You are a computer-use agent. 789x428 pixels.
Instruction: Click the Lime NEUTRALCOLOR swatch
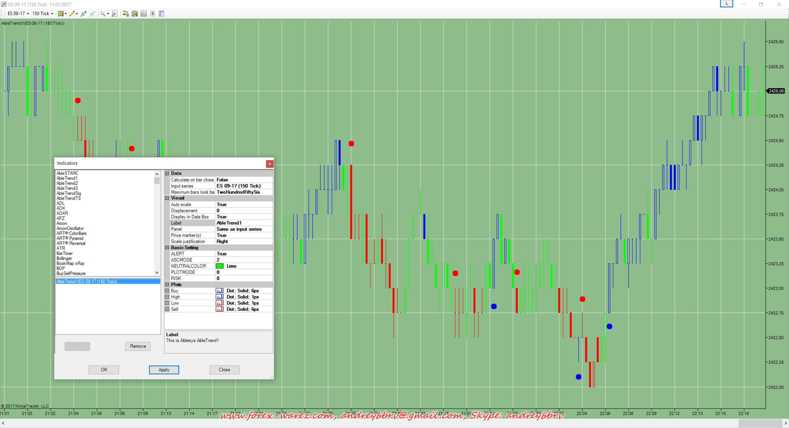[219, 266]
